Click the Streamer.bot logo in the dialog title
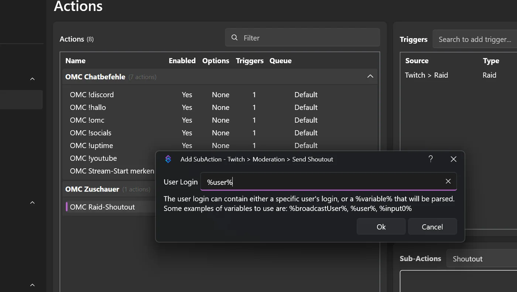 point(168,159)
